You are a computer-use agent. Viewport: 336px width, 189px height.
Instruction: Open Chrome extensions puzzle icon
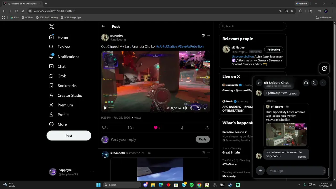click(301, 11)
